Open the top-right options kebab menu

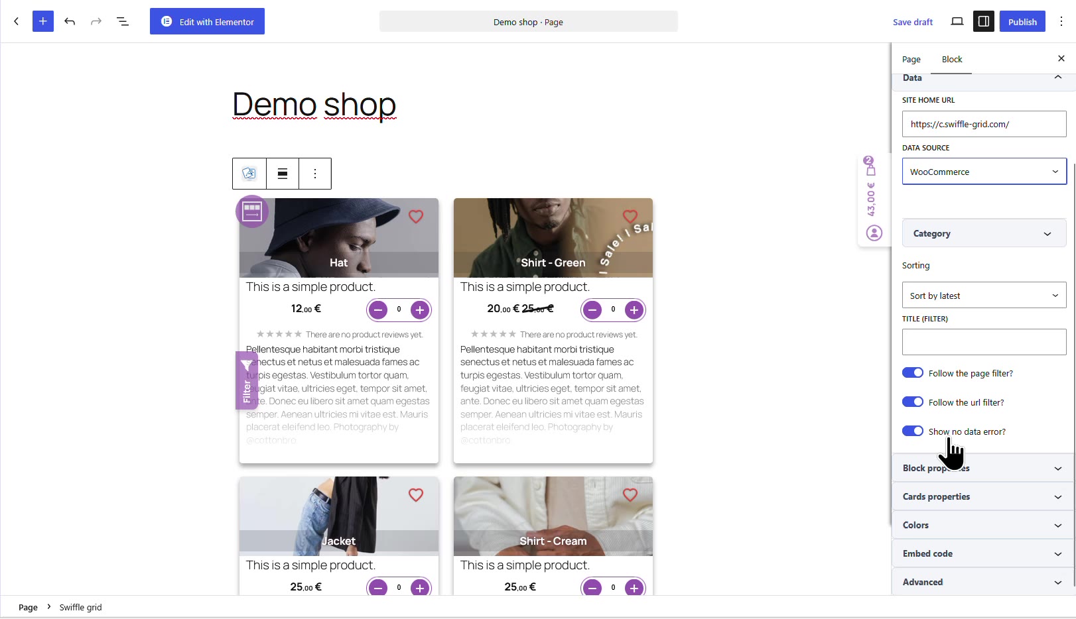pos(1061,21)
